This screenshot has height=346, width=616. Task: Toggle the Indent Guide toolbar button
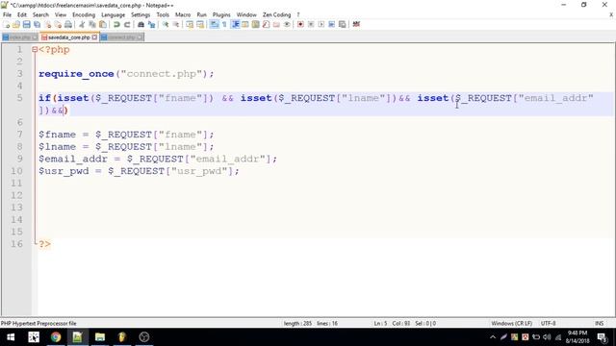pyautogui.click(x=235, y=24)
